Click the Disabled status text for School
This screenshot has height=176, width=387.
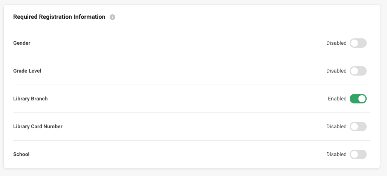point(337,154)
